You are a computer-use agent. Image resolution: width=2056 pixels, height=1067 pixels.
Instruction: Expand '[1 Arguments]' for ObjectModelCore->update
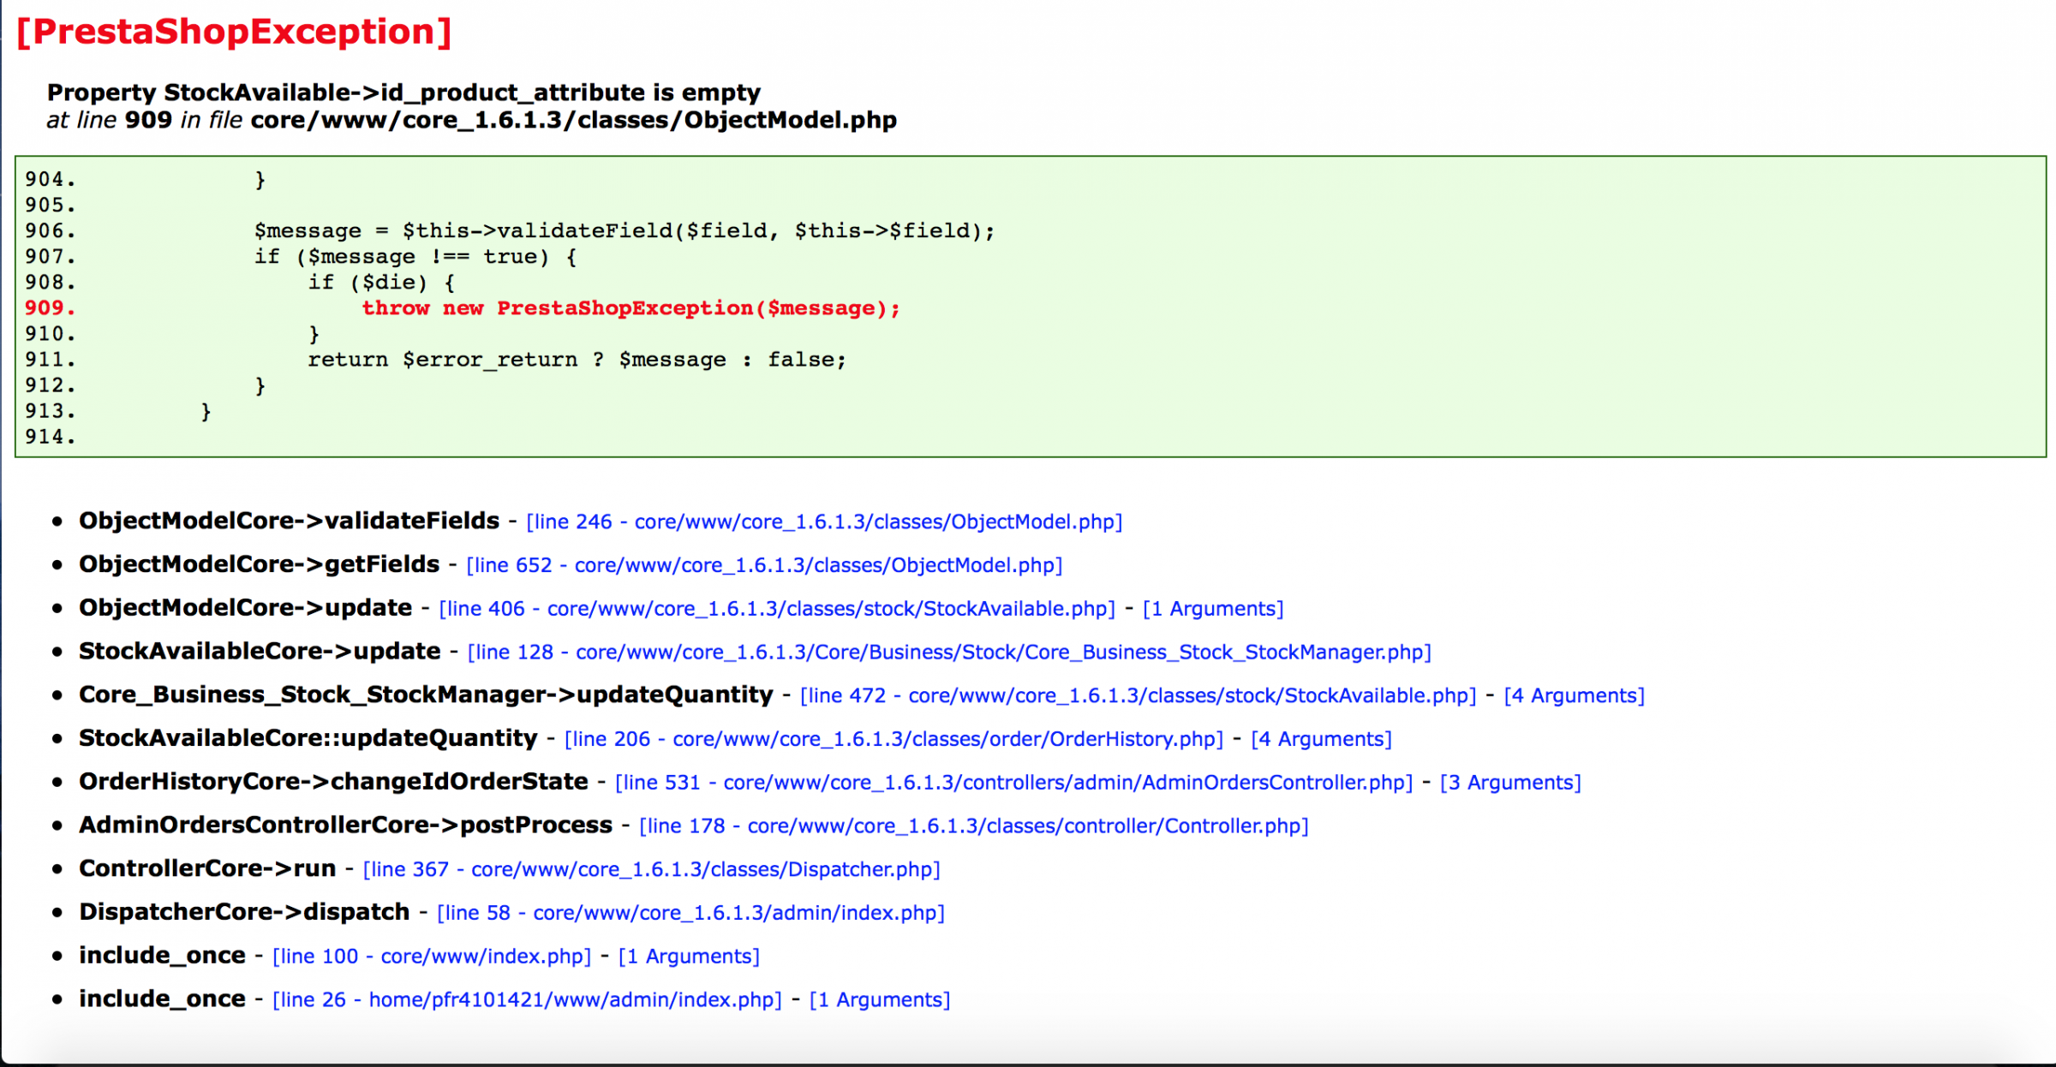pos(1213,609)
